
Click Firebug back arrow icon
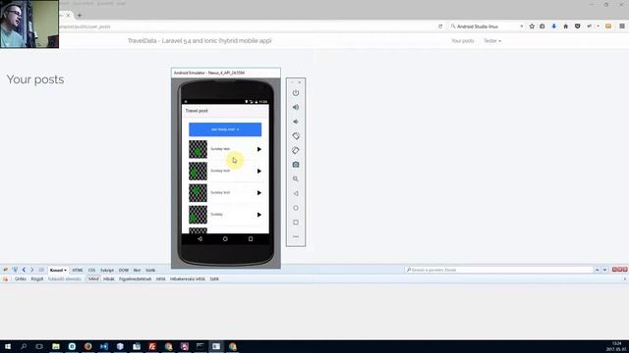tap(24, 271)
